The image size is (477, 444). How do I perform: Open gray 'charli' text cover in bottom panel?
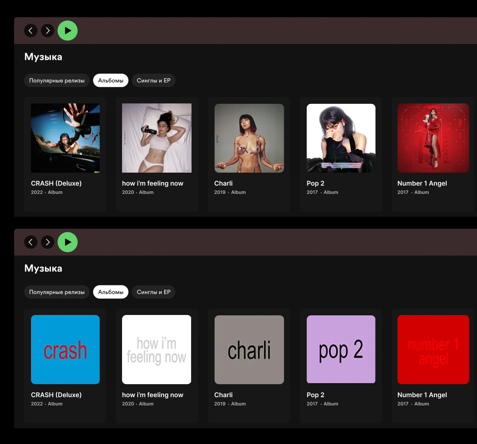(x=249, y=350)
